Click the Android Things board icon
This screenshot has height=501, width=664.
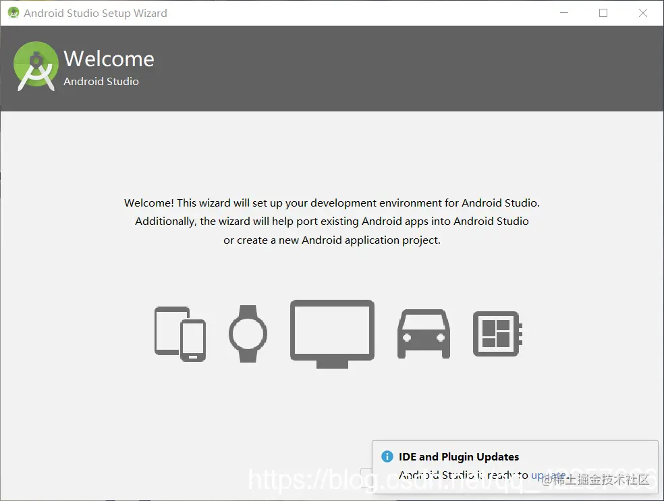point(497,334)
